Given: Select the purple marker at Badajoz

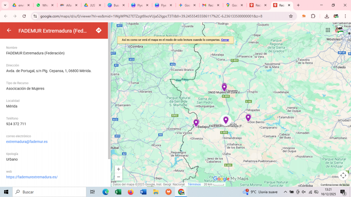Looking at the screenshot, I should pyautogui.click(x=196, y=122).
